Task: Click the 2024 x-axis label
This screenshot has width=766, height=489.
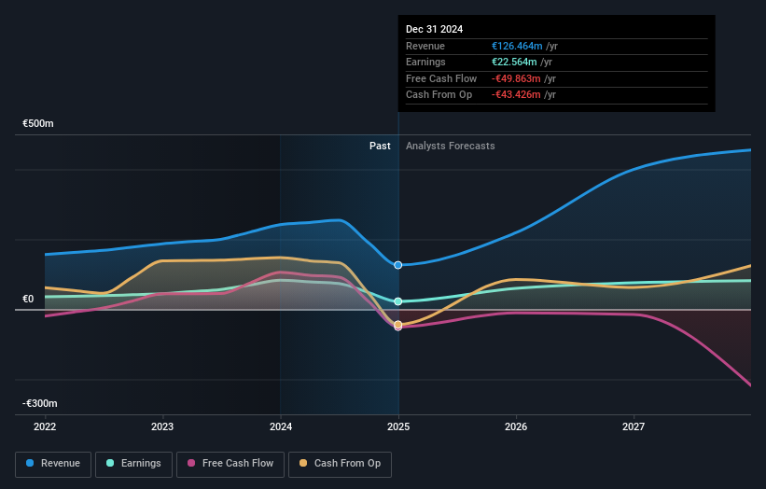Action: coord(281,426)
